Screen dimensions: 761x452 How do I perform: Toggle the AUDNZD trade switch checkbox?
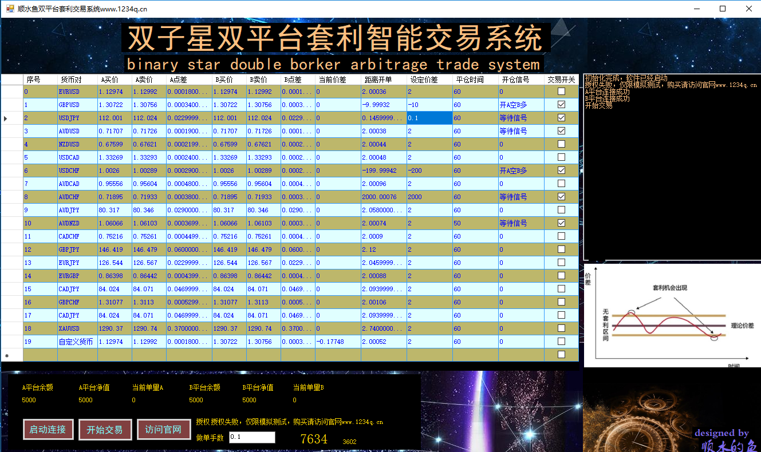[561, 223]
